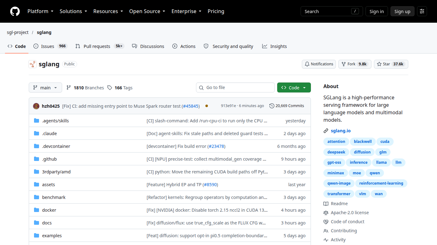Click the sglang repository avatar icon
This screenshot has width=437, height=245.
(x=32, y=64)
